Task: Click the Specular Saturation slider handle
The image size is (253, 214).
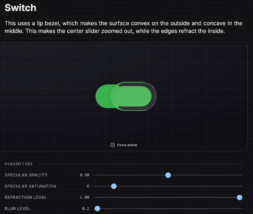Action: 114,186
